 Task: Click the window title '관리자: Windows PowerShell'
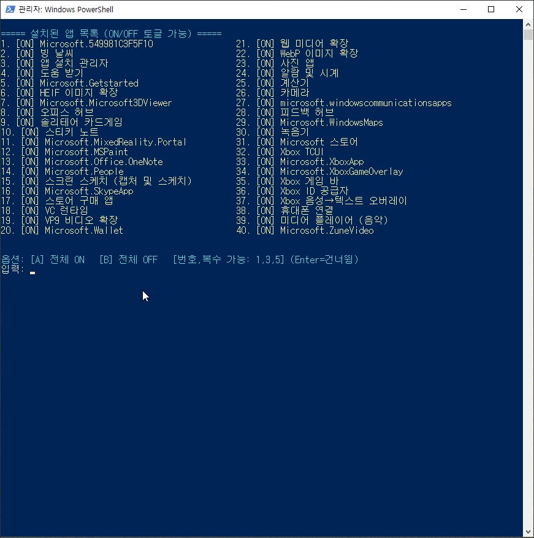[x=66, y=9]
